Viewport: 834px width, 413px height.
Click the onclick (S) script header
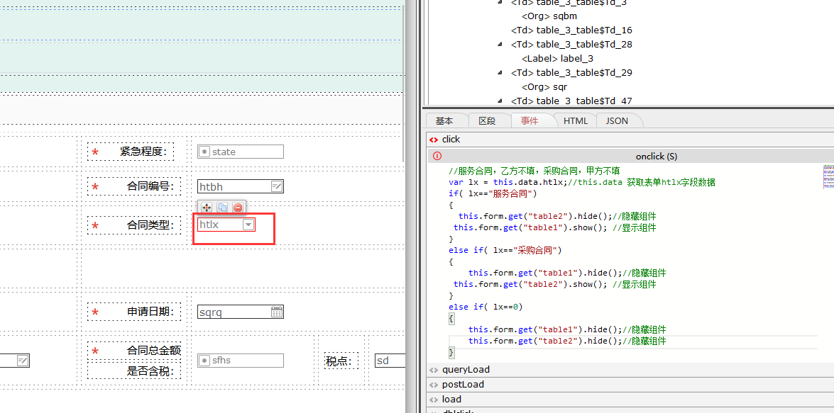point(630,156)
